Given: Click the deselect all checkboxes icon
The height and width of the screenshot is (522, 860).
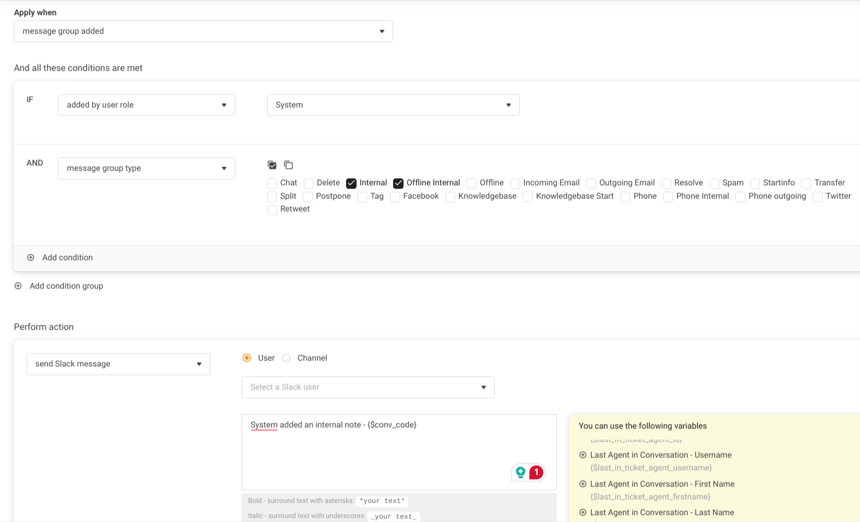Looking at the screenshot, I should [288, 165].
